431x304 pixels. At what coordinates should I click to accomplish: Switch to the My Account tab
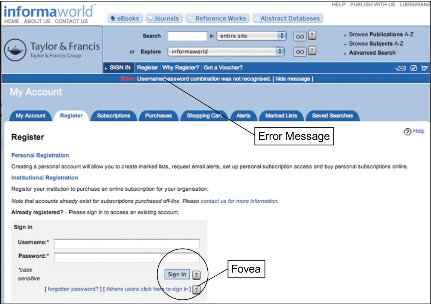pos(31,116)
